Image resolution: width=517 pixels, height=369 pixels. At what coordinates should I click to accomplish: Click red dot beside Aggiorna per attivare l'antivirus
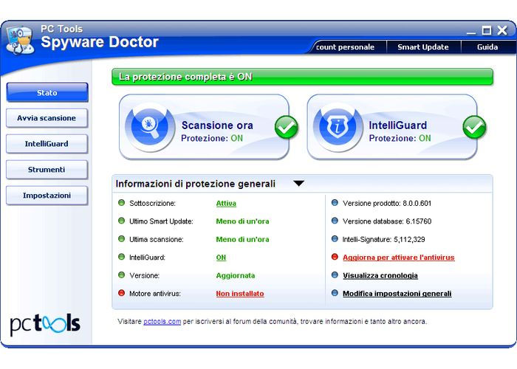[335, 257]
